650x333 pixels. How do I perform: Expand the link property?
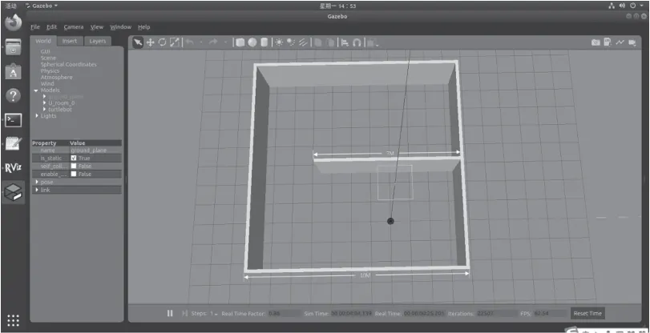37,190
